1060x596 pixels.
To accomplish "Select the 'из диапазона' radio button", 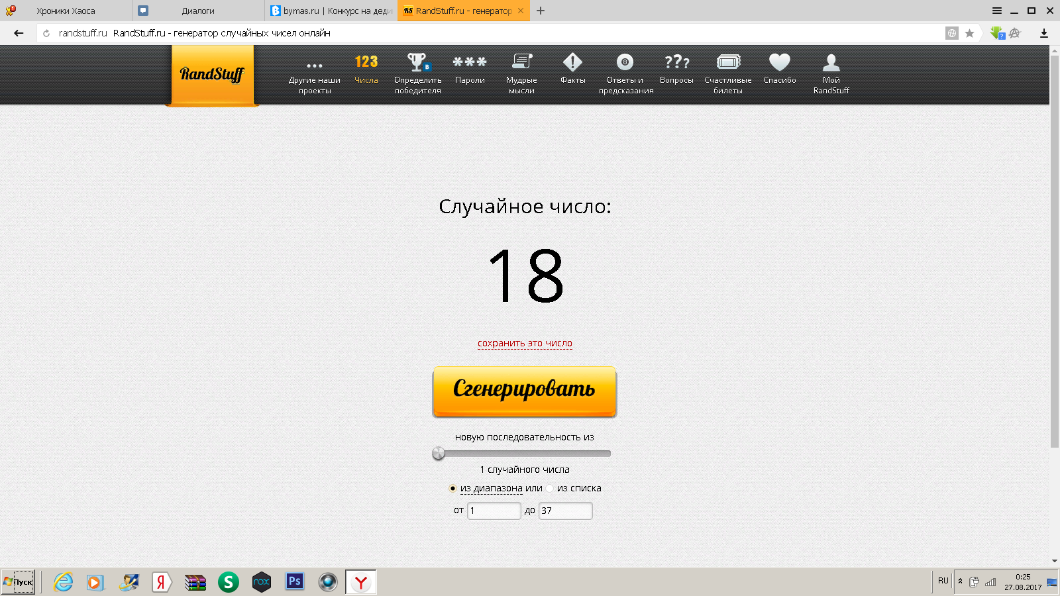I will 452,489.
